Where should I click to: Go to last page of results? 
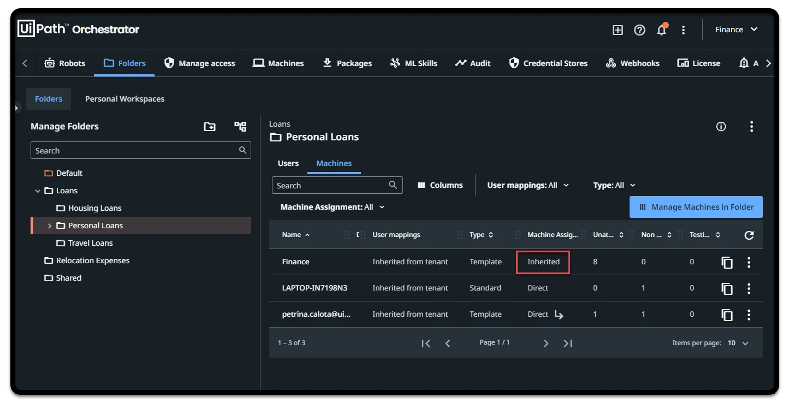pos(568,343)
